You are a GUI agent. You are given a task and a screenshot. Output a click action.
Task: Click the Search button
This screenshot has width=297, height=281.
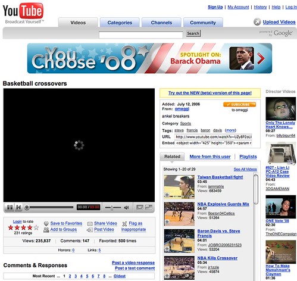pos(193,33)
